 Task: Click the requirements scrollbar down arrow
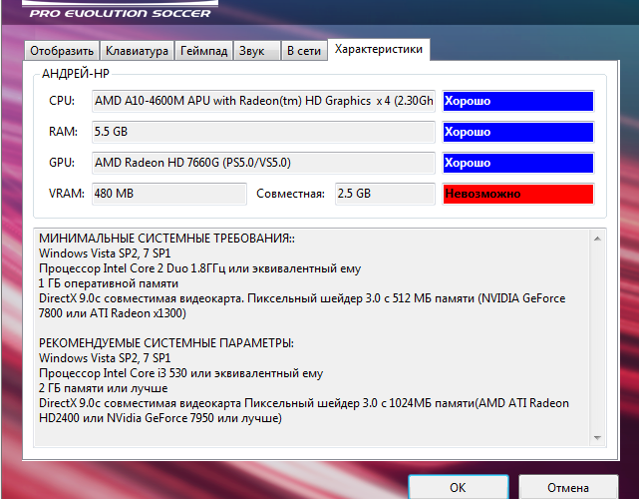coord(597,438)
